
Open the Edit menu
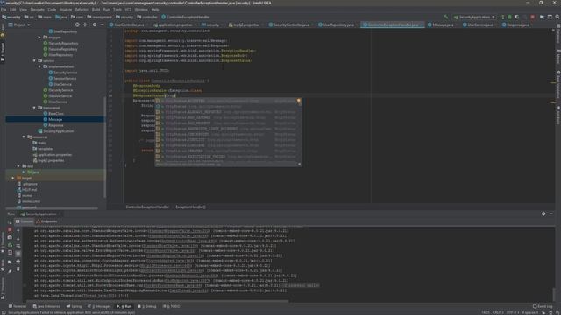pyautogui.click(x=13, y=10)
